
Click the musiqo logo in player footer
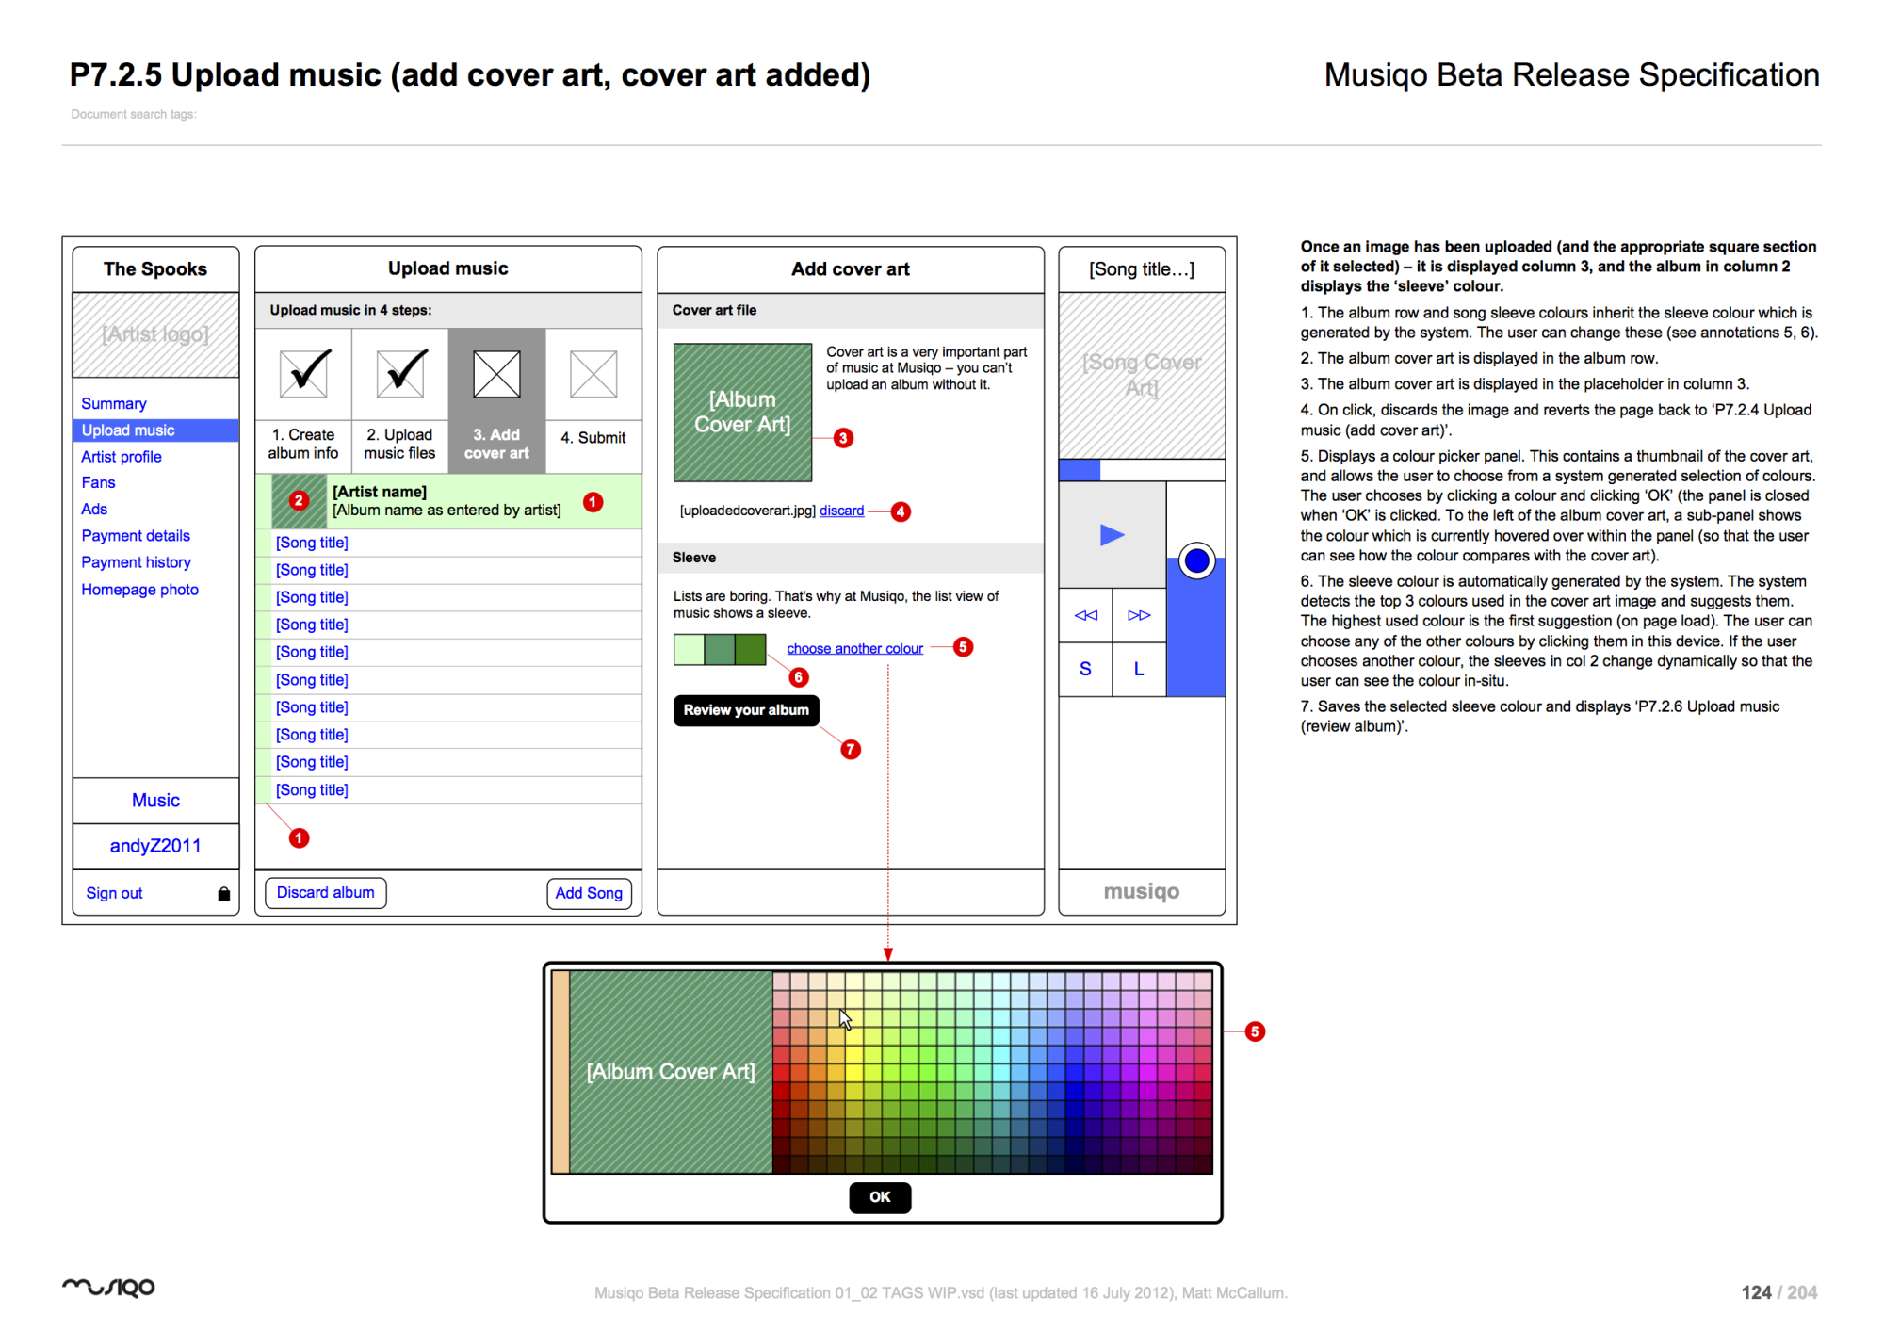point(1142,891)
